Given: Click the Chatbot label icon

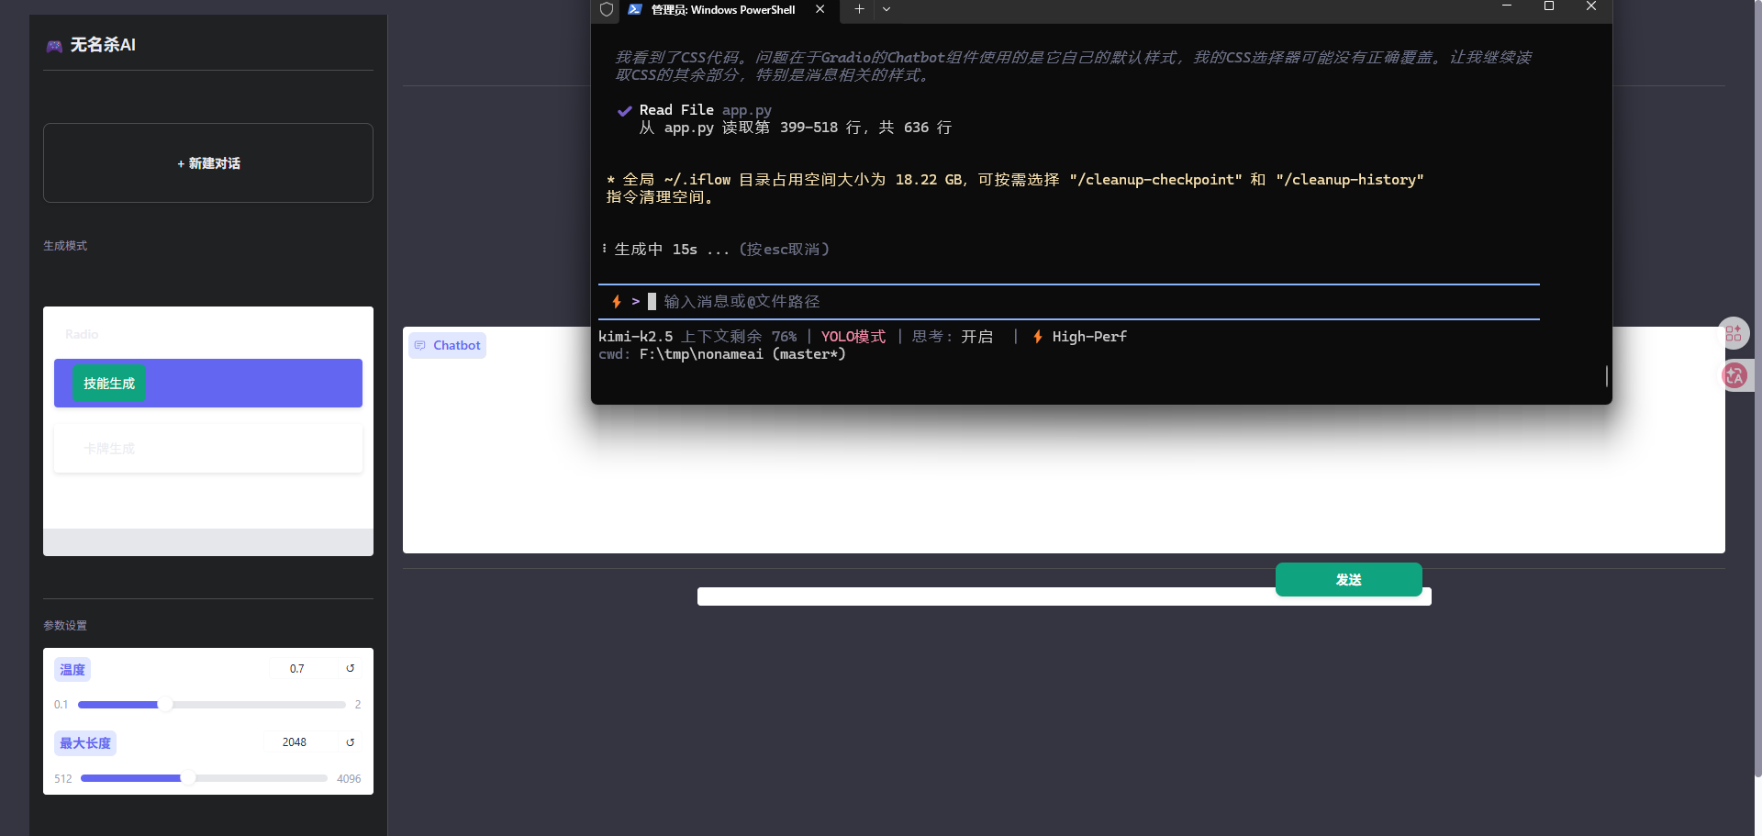Looking at the screenshot, I should point(420,346).
